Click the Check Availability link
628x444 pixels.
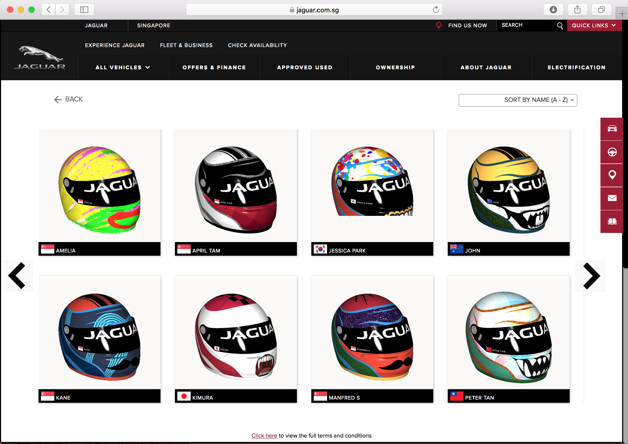pyautogui.click(x=257, y=45)
